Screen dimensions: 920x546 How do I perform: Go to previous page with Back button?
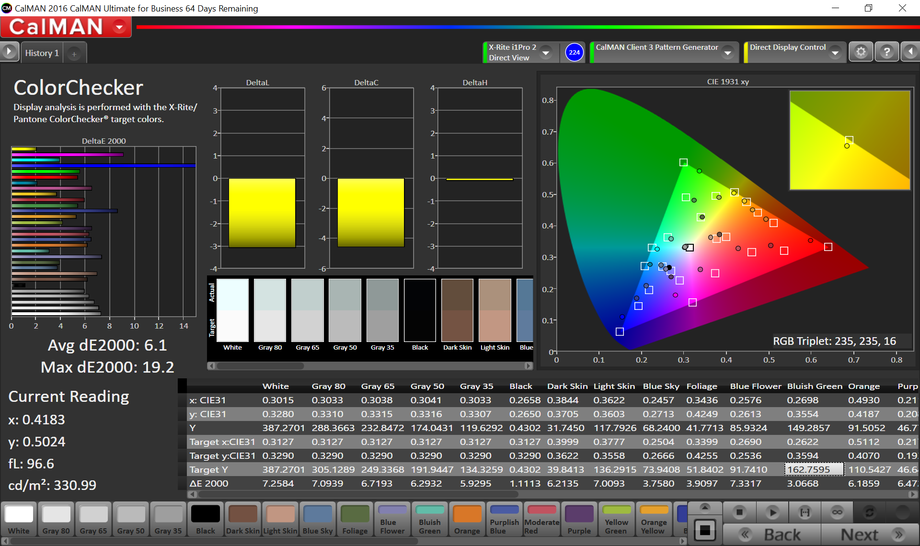tap(772, 535)
